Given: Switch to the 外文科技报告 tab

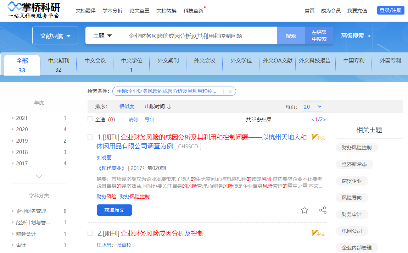Looking at the screenshot, I should coord(314,61).
